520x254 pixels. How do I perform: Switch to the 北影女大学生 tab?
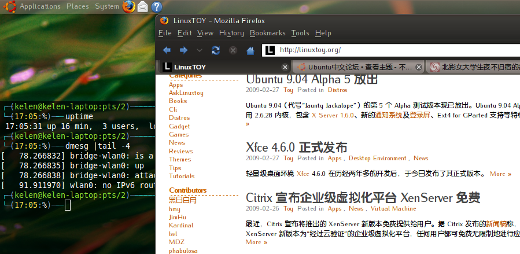[473, 67]
